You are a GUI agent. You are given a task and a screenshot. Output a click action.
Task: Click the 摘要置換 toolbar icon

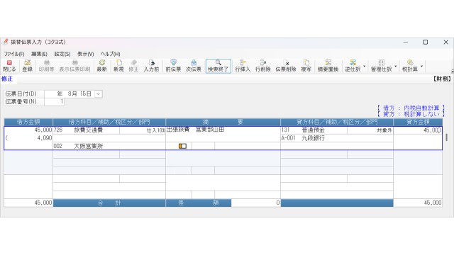(328, 66)
